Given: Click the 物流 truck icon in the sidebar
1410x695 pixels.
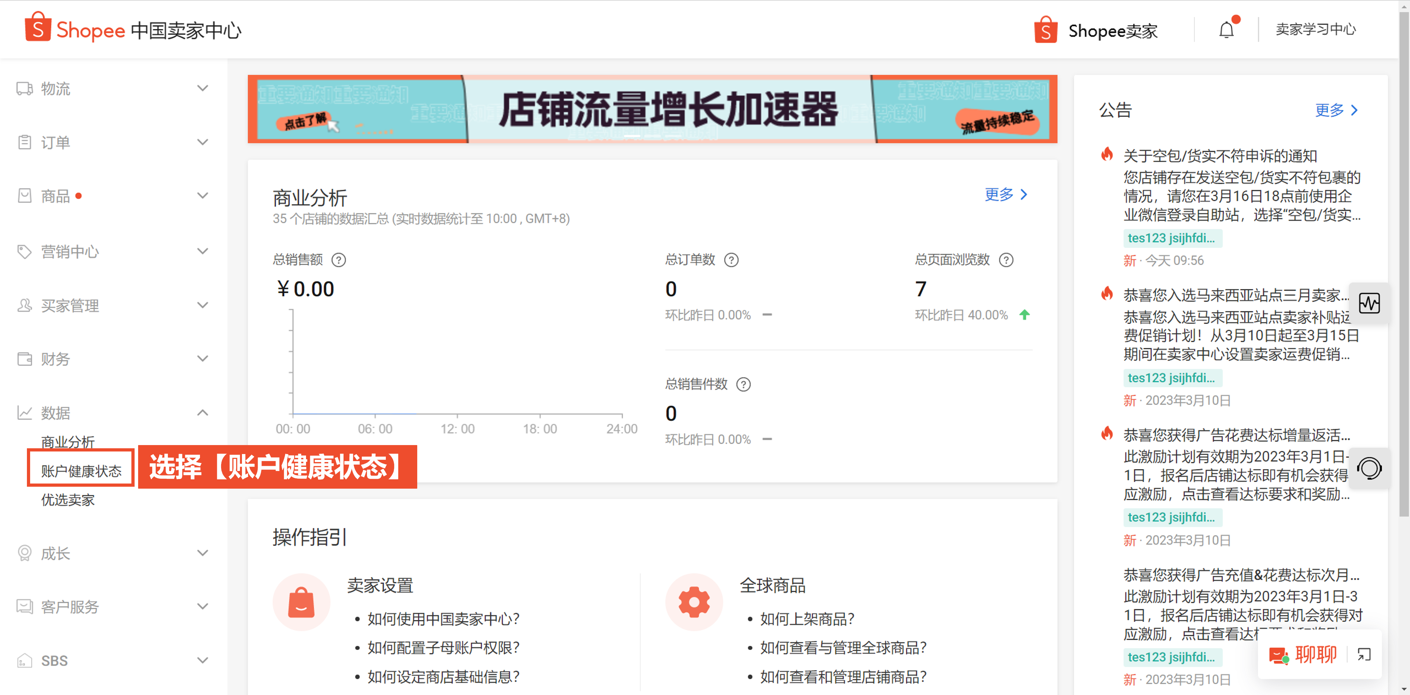Looking at the screenshot, I should (25, 89).
